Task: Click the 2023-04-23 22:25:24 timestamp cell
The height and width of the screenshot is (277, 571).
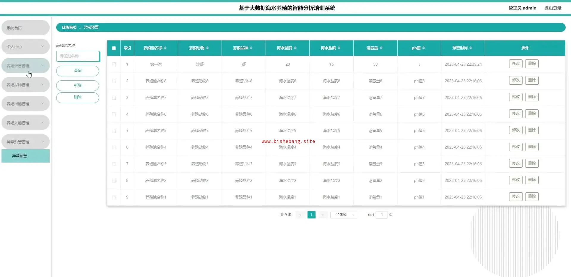Action: click(463, 64)
